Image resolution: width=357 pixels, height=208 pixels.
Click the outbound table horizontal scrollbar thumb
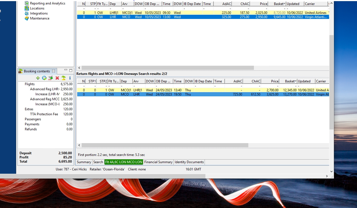168,68
